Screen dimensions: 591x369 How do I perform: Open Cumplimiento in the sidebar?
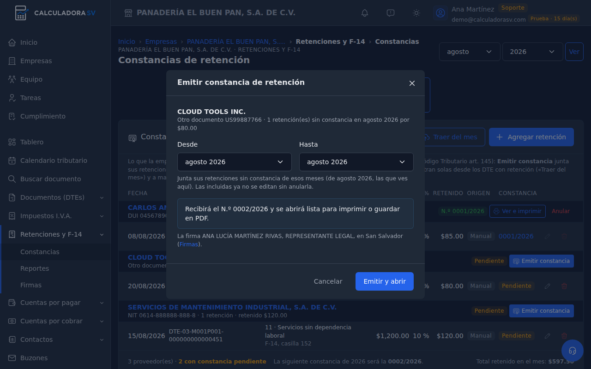(x=55, y=116)
